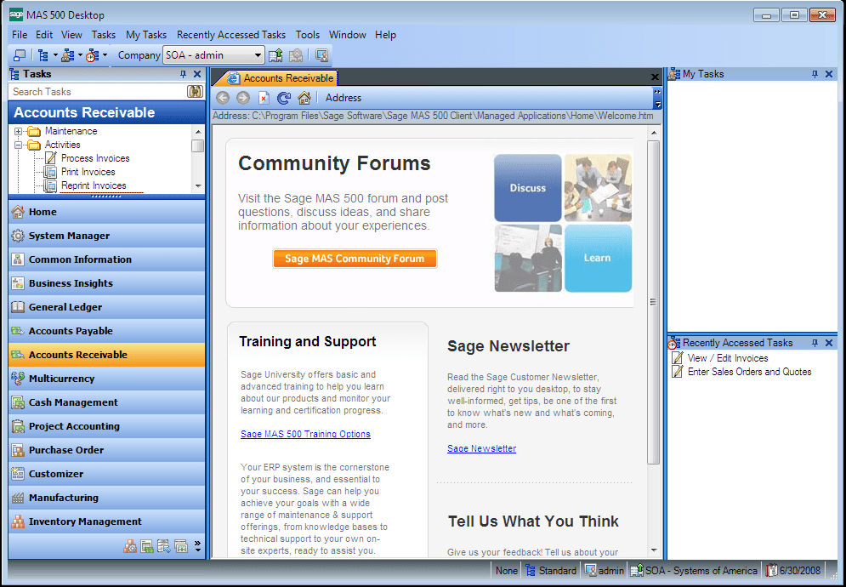Collapse the Activities folder minus sign

click(19, 145)
